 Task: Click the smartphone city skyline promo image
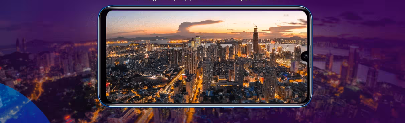coord(205,56)
